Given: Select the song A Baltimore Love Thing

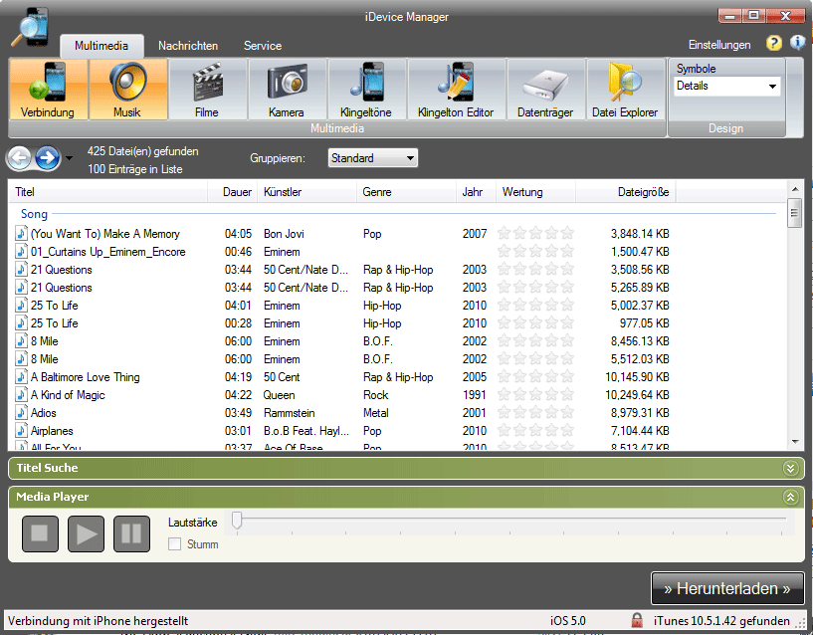Looking at the screenshot, I should pyautogui.click(x=85, y=377).
